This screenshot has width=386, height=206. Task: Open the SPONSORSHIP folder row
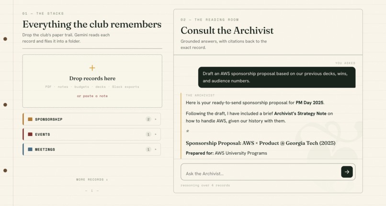point(91,119)
